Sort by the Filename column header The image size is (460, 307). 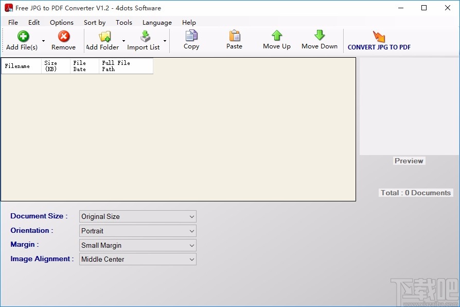tap(21, 66)
